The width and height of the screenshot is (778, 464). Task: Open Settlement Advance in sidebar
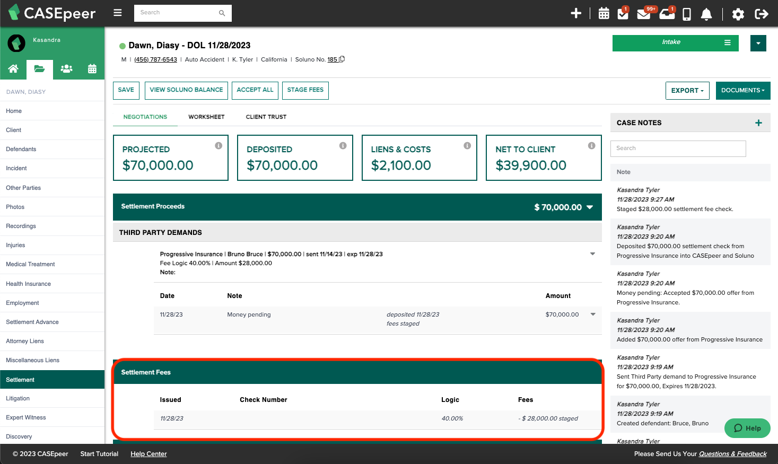point(52,322)
